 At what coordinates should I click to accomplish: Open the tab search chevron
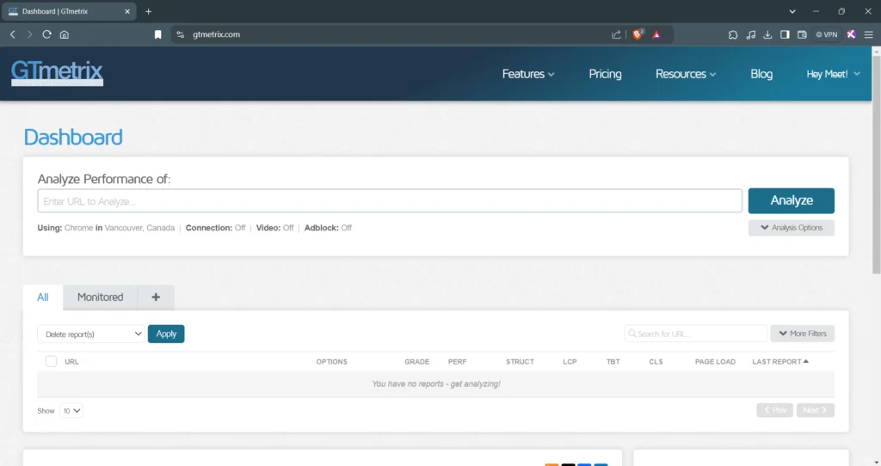[x=792, y=11]
